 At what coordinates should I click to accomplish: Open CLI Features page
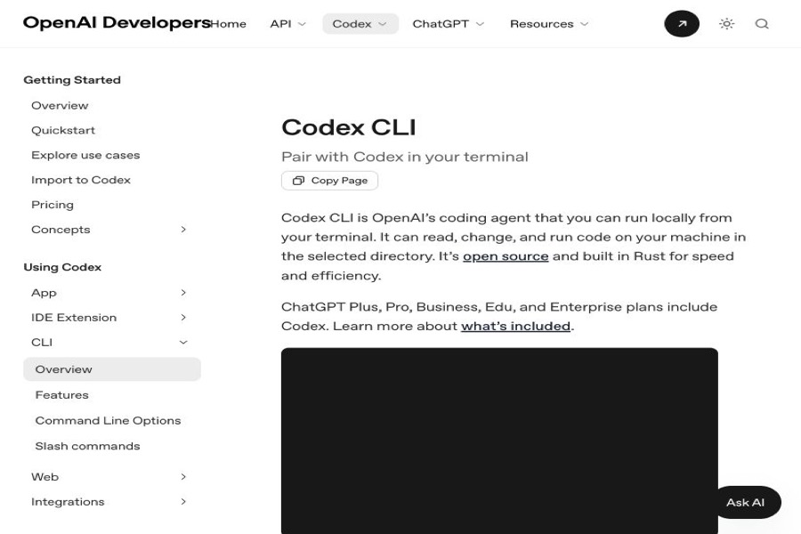(x=61, y=395)
